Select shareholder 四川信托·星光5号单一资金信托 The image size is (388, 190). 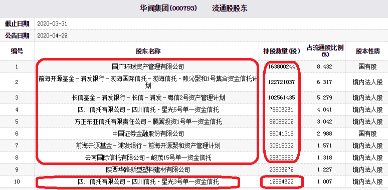(x=148, y=109)
